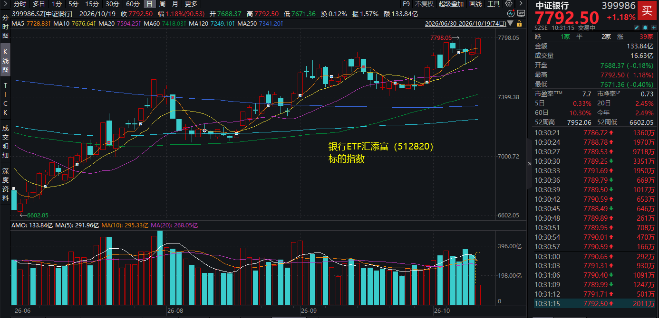Open the 不复权 adjustment dropdown
This screenshot has height=318, width=659.
424,4
